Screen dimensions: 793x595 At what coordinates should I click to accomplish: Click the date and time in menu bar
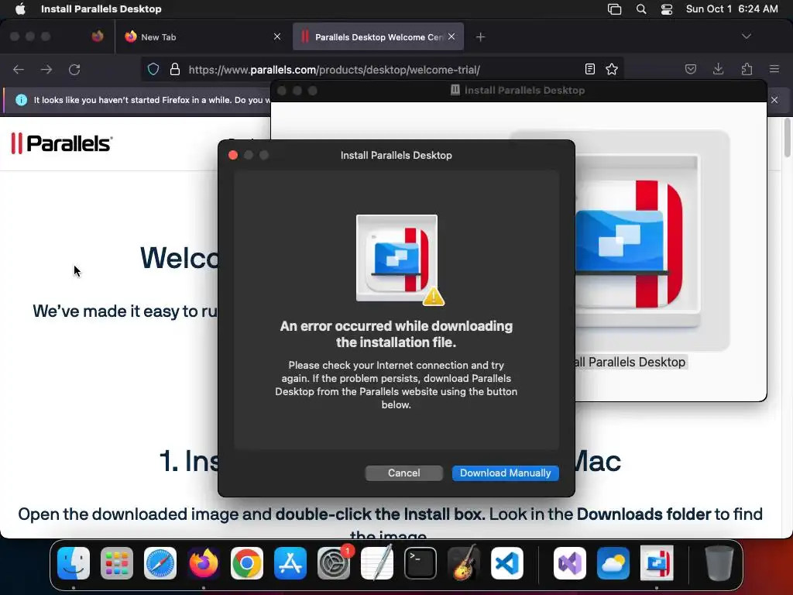coord(732,9)
